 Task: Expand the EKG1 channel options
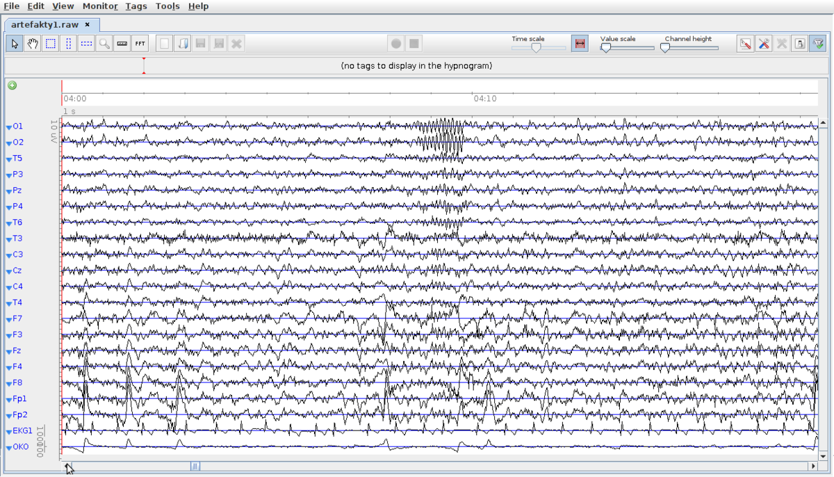pos(8,430)
